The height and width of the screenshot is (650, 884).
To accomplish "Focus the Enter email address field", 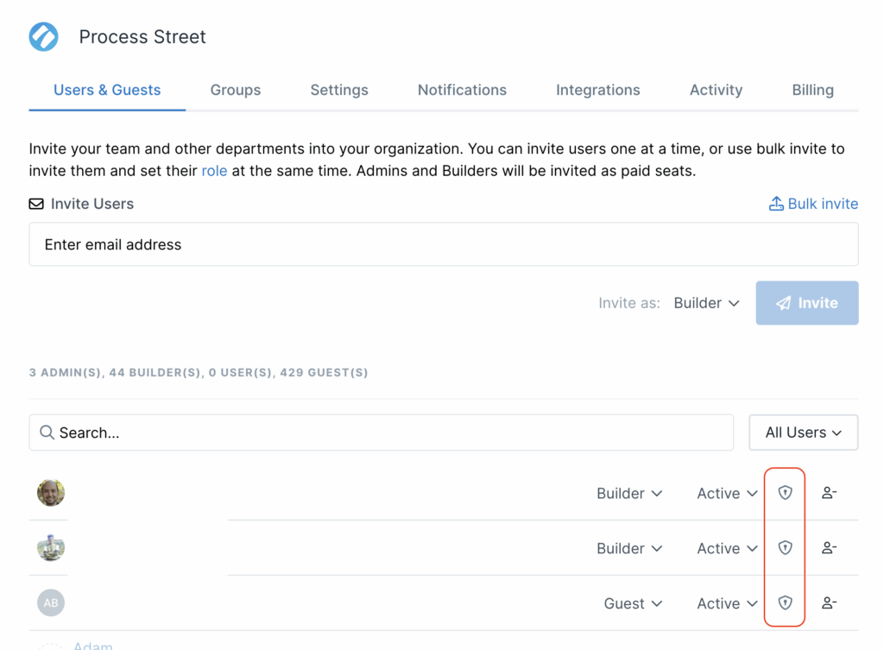I will point(443,244).
